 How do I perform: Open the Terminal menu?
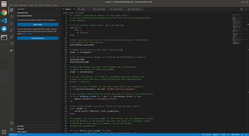[x=47, y=5]
